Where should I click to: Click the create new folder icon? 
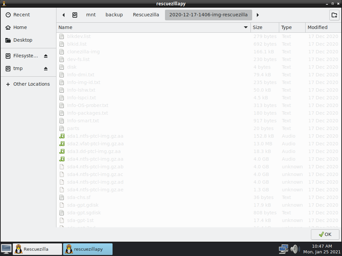tap(334, 15)
